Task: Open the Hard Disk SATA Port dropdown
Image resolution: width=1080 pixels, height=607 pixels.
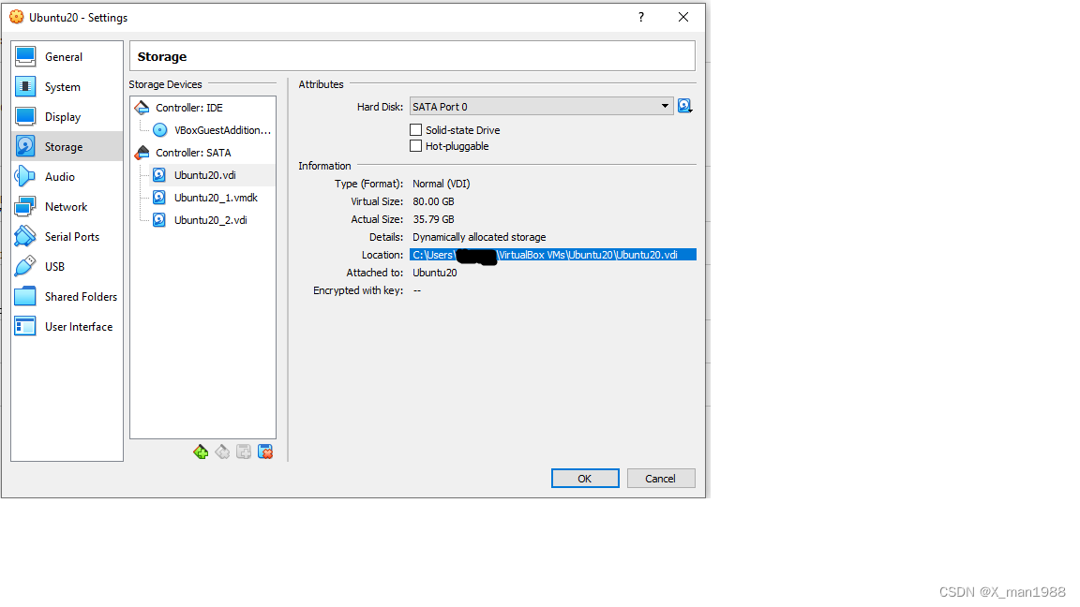Action: tap(541, 106)
